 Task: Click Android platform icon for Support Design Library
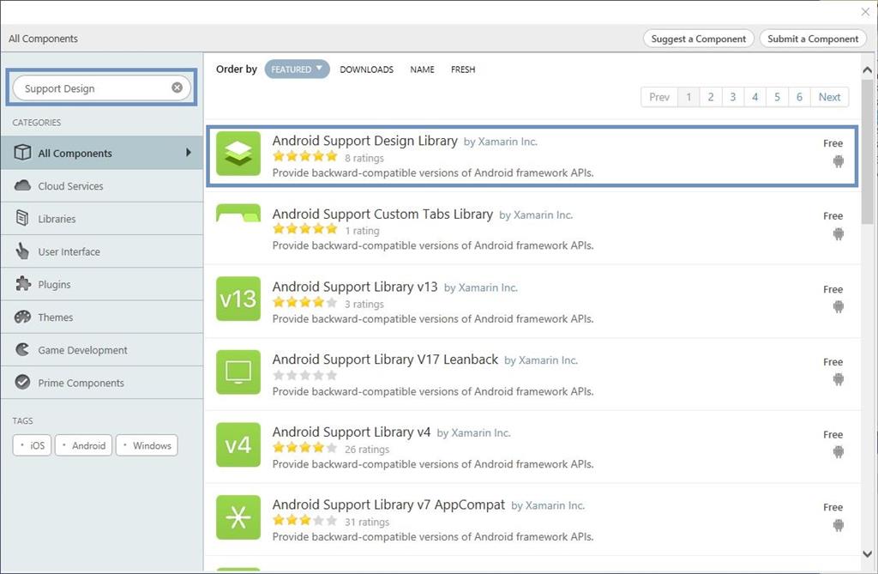point(839,161)
